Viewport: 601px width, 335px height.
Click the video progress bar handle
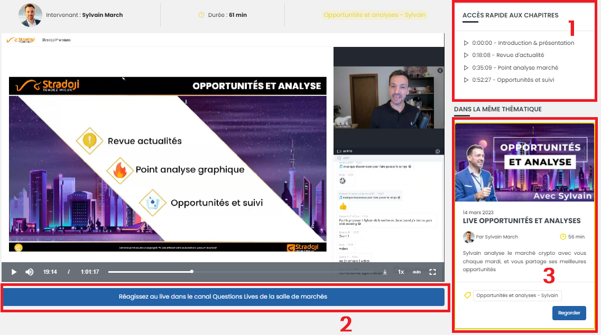click(192, 272)
